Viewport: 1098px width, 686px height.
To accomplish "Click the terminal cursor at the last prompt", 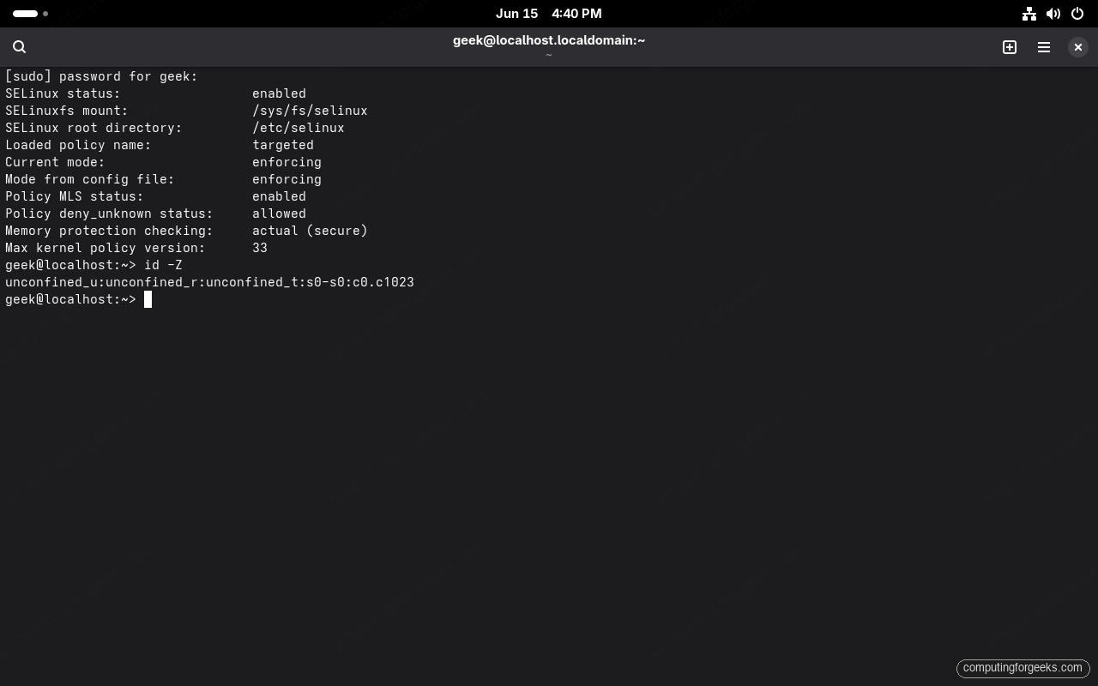I will tap(148, 299).
